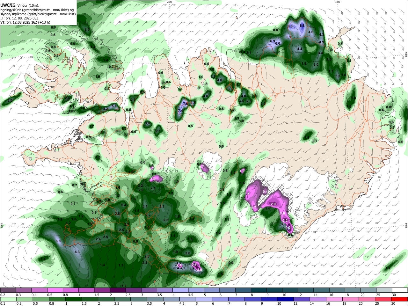This screenshot has width=408, height=306.
Task: Click the 7.4 precipitation value on the map
Action: tap(180, 111)
